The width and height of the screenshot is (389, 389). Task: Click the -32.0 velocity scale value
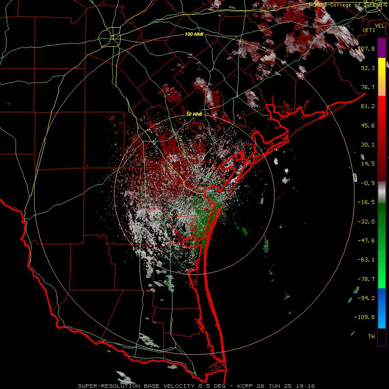pyautogui.click(x=366, y=222)
